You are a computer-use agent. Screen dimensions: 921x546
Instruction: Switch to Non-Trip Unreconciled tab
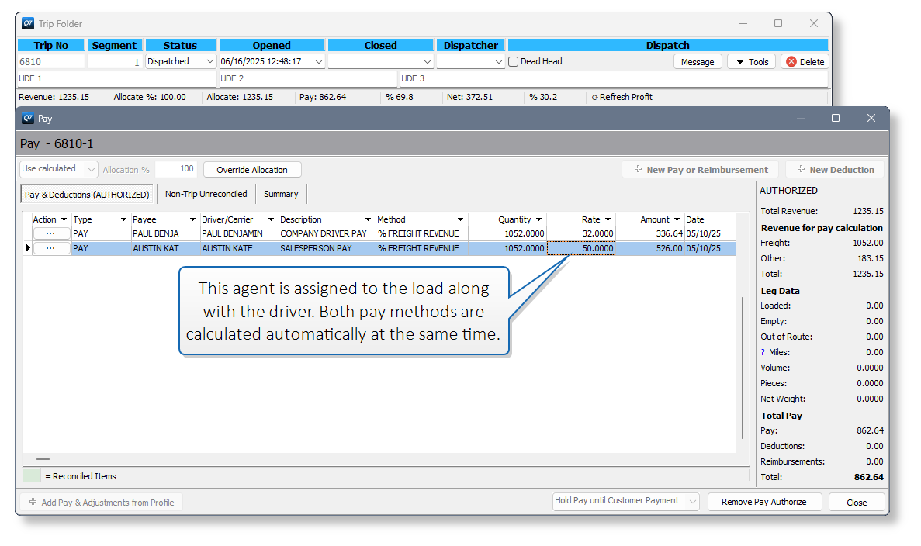pos(206,194)
